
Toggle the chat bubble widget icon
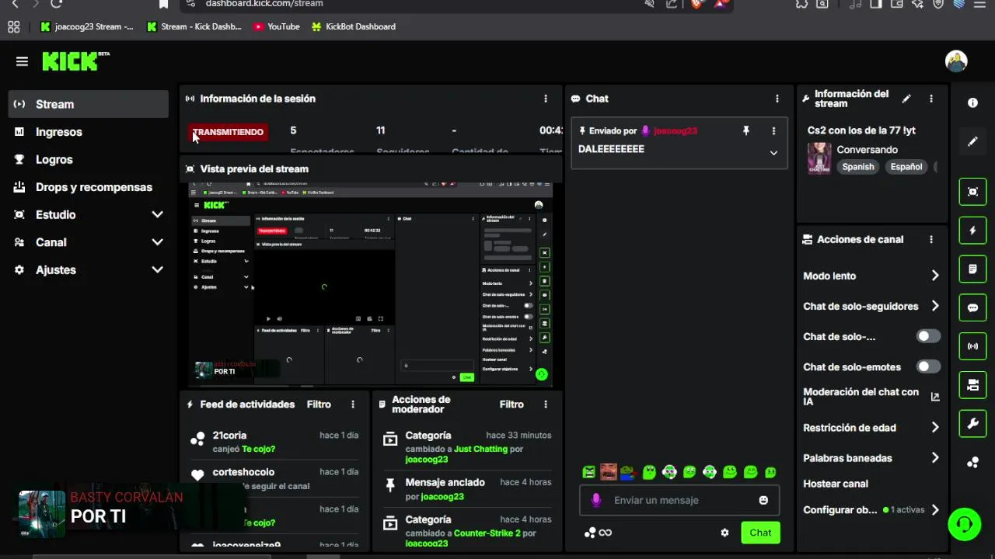pyautogui.click(x=972, y=307)
